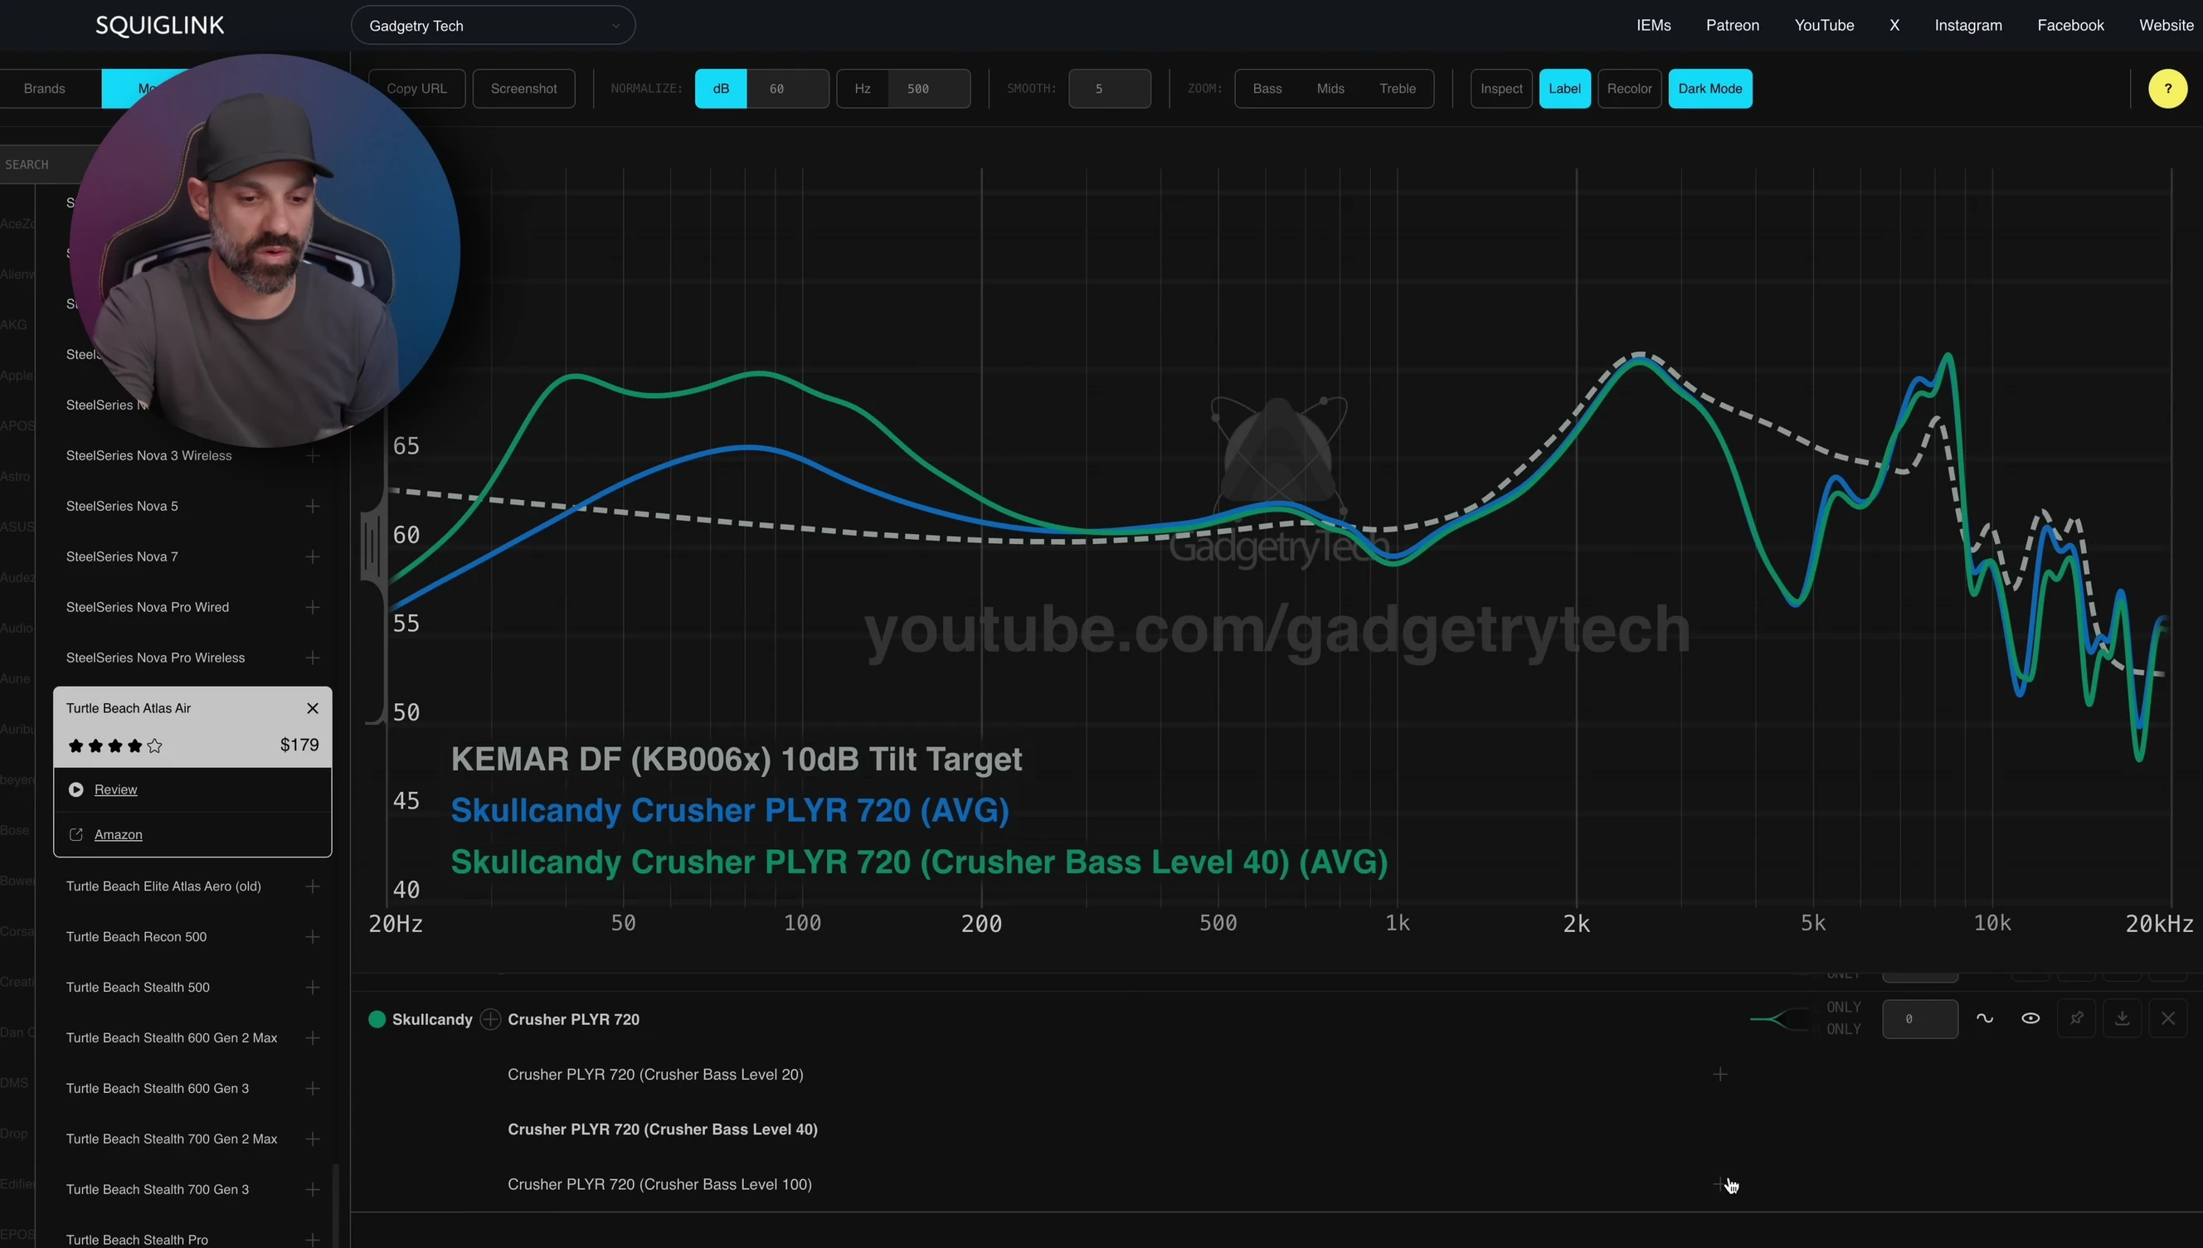Click plus circle next to Skullcandy
The height and width of the screenshot is (1248, 2203).
click(x=490, y=1019)
